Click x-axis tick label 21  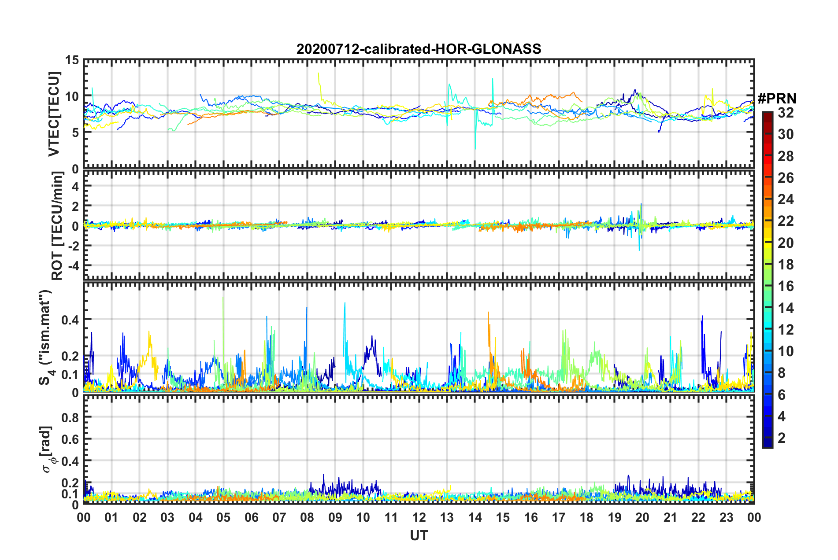coord(670,517)
